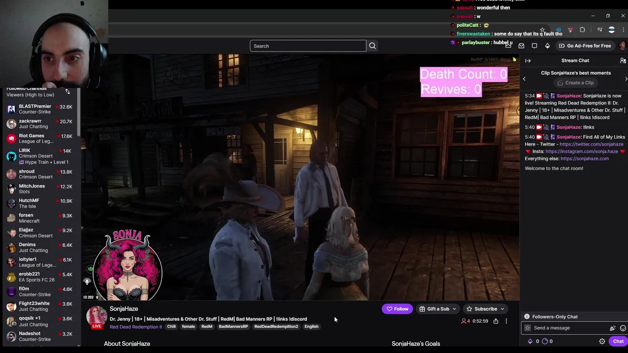Click the Create a Clip button

pyautogui.click(x=576, y=83)
